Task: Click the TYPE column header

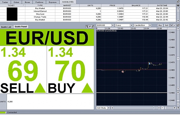Action: (40, 5)
